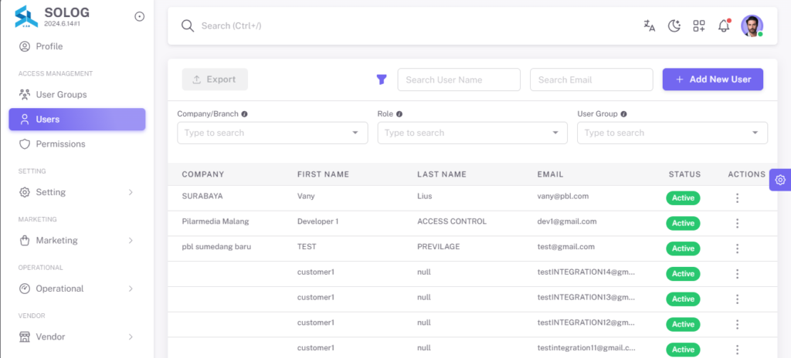Toggle the filter funnel icon
This screenshot has height=358, width=791.
pyautogui.click(x=382, y=79)
